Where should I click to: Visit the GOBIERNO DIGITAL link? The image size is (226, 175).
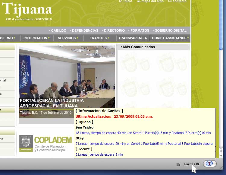(171, 30)
